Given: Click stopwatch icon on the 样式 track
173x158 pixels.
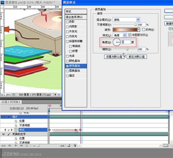Looking at the screenshot, I should (x=15, y=130).
